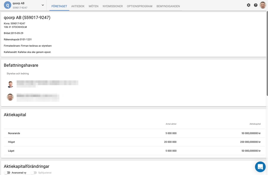Open the MÖTEN tab

tap(94, 6)
